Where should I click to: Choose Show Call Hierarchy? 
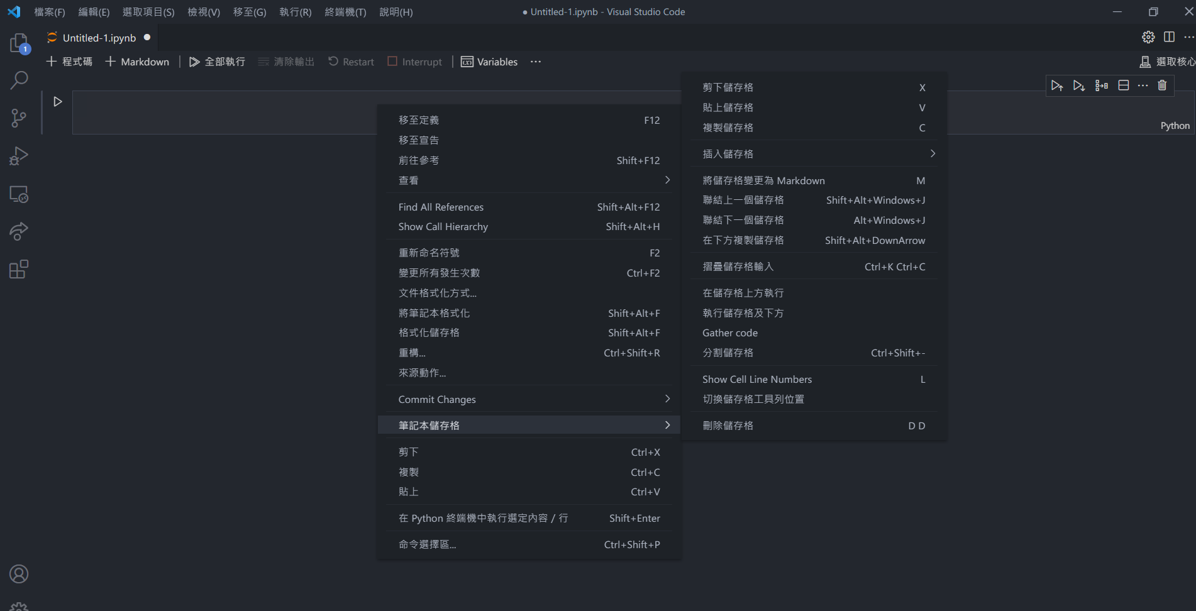529,227
